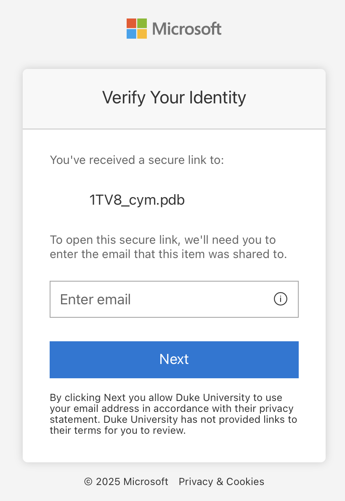Click the Microsoft wordmark at page top

187,29
